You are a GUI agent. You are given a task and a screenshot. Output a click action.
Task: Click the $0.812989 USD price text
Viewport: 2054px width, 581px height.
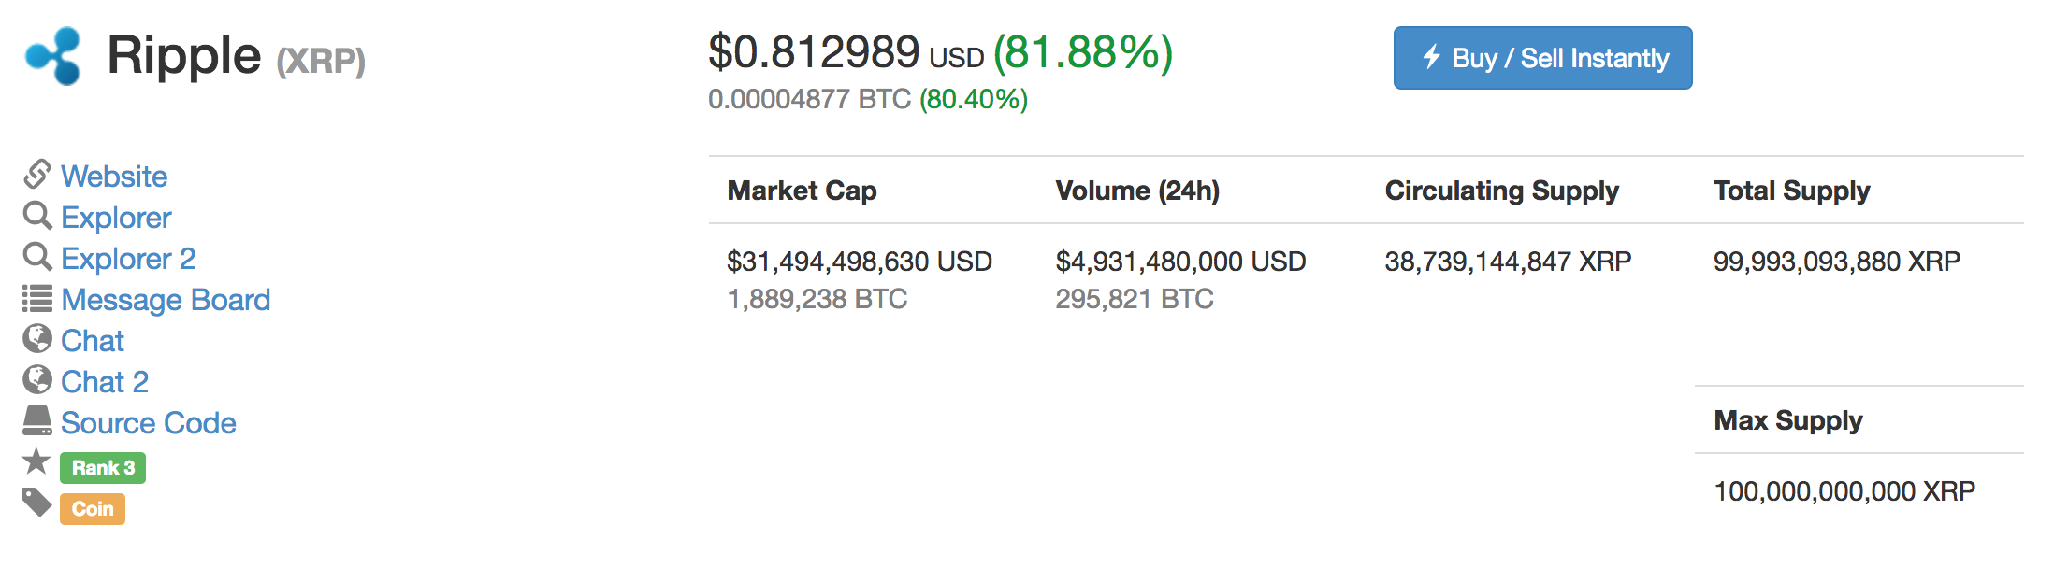click(x=846, y=52)
